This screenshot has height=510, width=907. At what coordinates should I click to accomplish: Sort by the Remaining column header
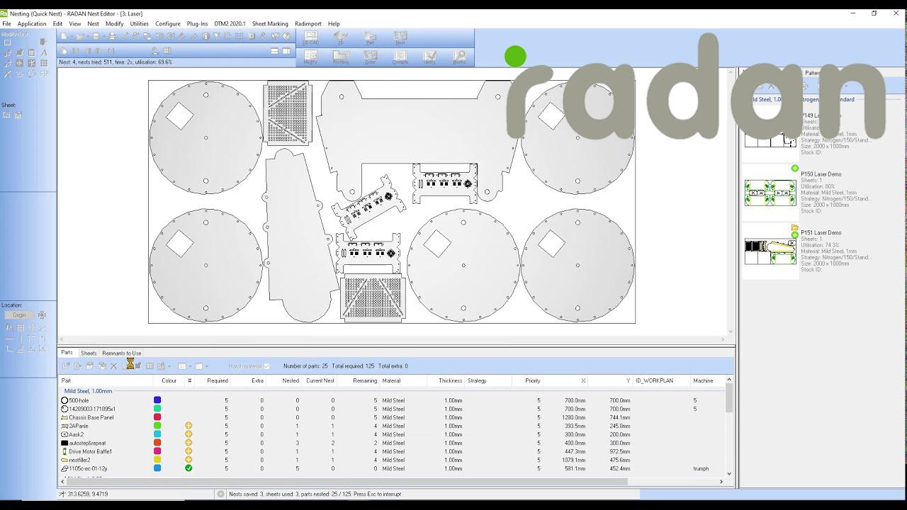358,380
